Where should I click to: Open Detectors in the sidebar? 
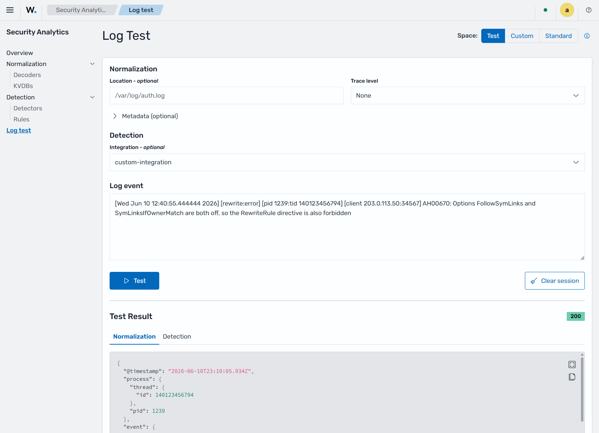tap(28, 108)
